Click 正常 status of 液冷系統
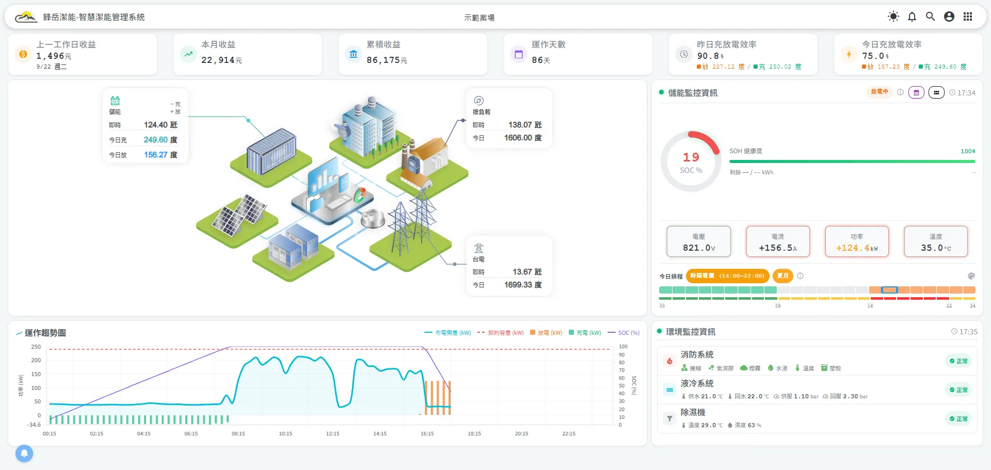 958,390
